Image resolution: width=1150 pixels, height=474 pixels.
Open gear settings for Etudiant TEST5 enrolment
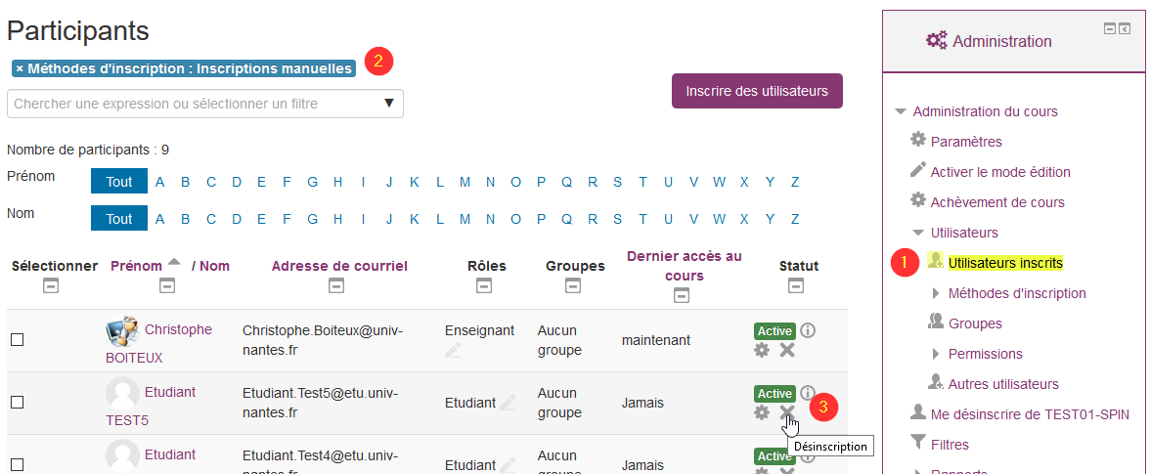[x=762, y=412]
